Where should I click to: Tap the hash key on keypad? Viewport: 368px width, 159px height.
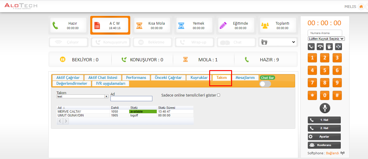click(337, 95)
